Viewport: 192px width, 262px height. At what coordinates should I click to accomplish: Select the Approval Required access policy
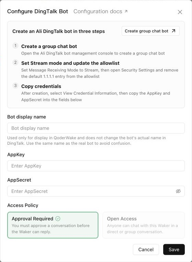53,225
